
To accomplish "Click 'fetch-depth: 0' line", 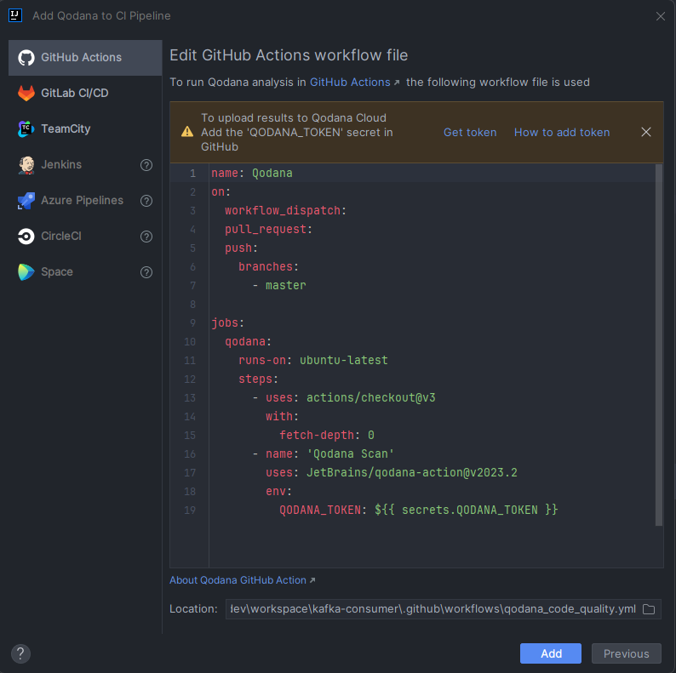I will coord(327,436).
